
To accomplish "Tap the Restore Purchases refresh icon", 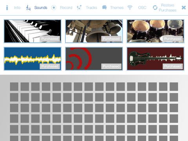I will coord(155,7).
